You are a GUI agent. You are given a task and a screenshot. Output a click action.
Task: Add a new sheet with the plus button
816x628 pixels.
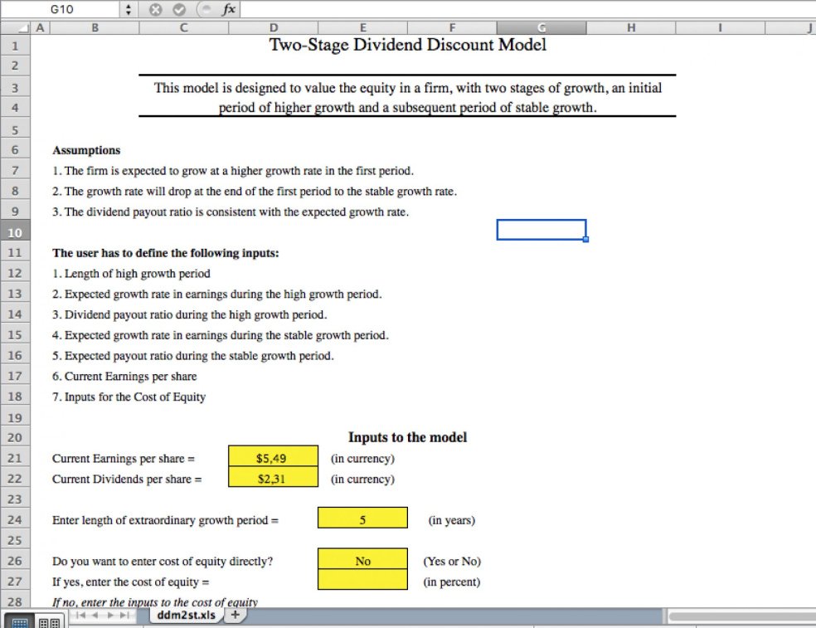click(235, 616)
